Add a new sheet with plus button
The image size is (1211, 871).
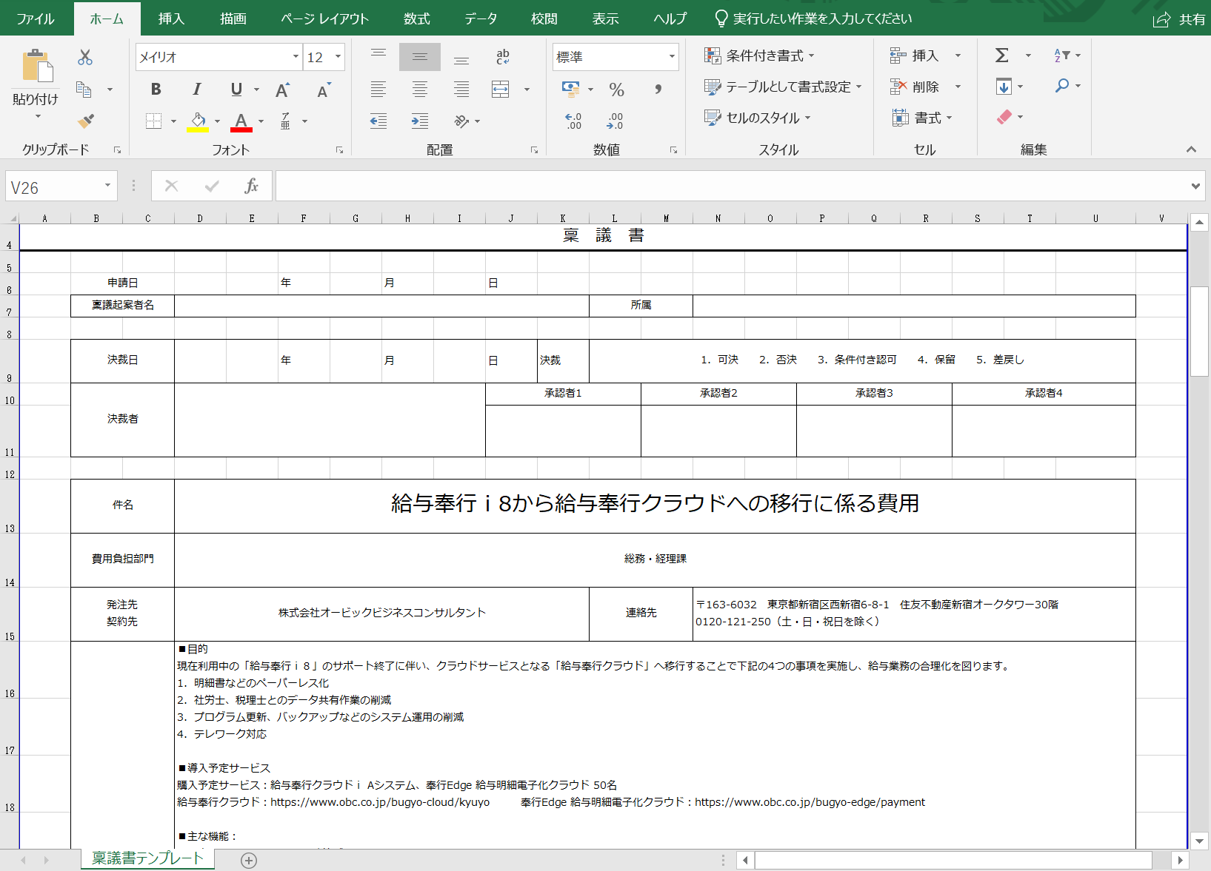click(249, 860)
